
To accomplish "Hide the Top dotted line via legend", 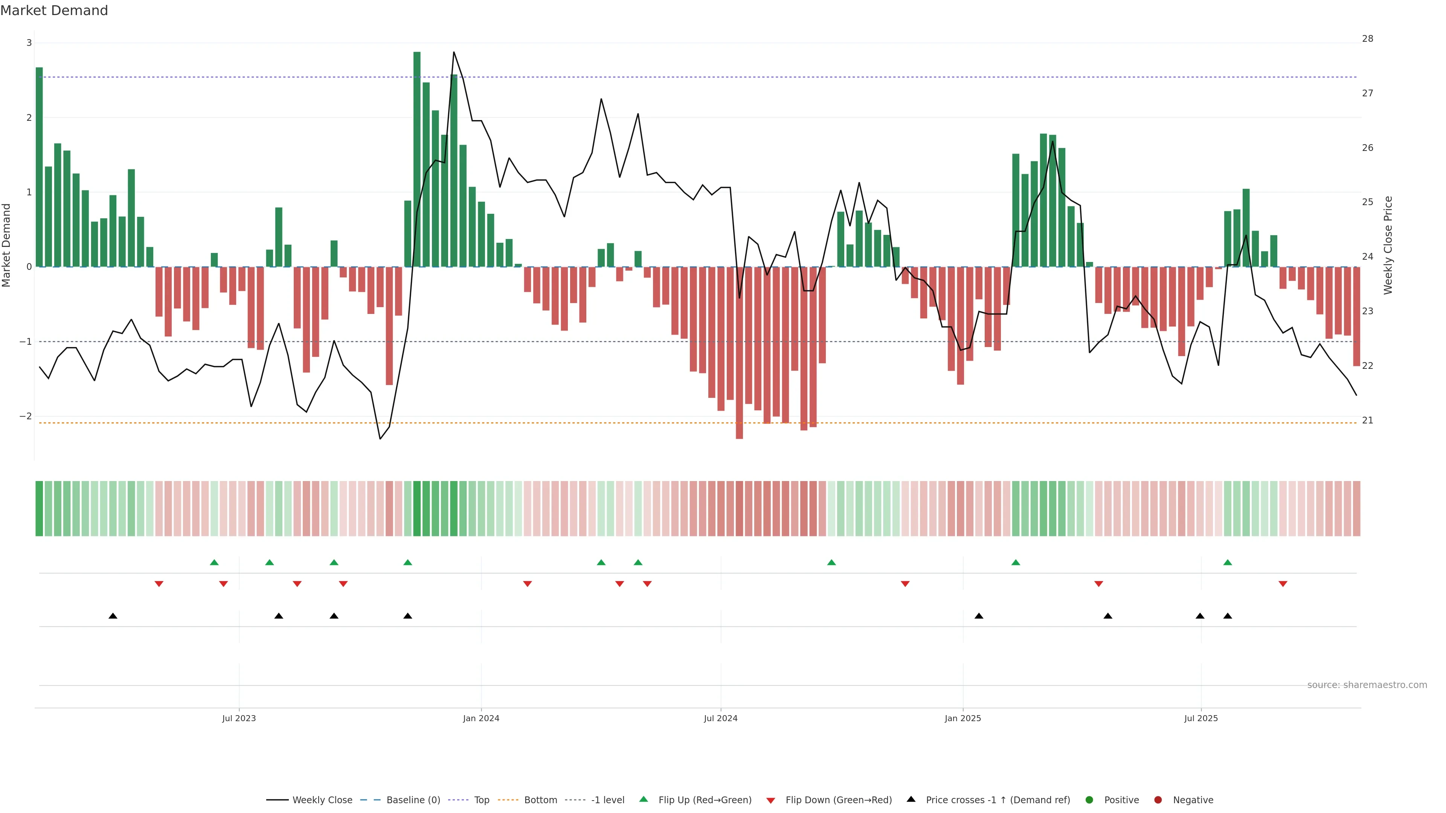I will (x=481, y=799).
